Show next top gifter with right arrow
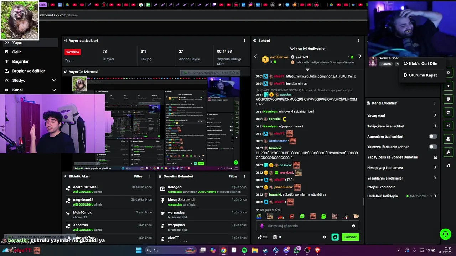The height and width of the screenshot is (256, 456). 359,56
